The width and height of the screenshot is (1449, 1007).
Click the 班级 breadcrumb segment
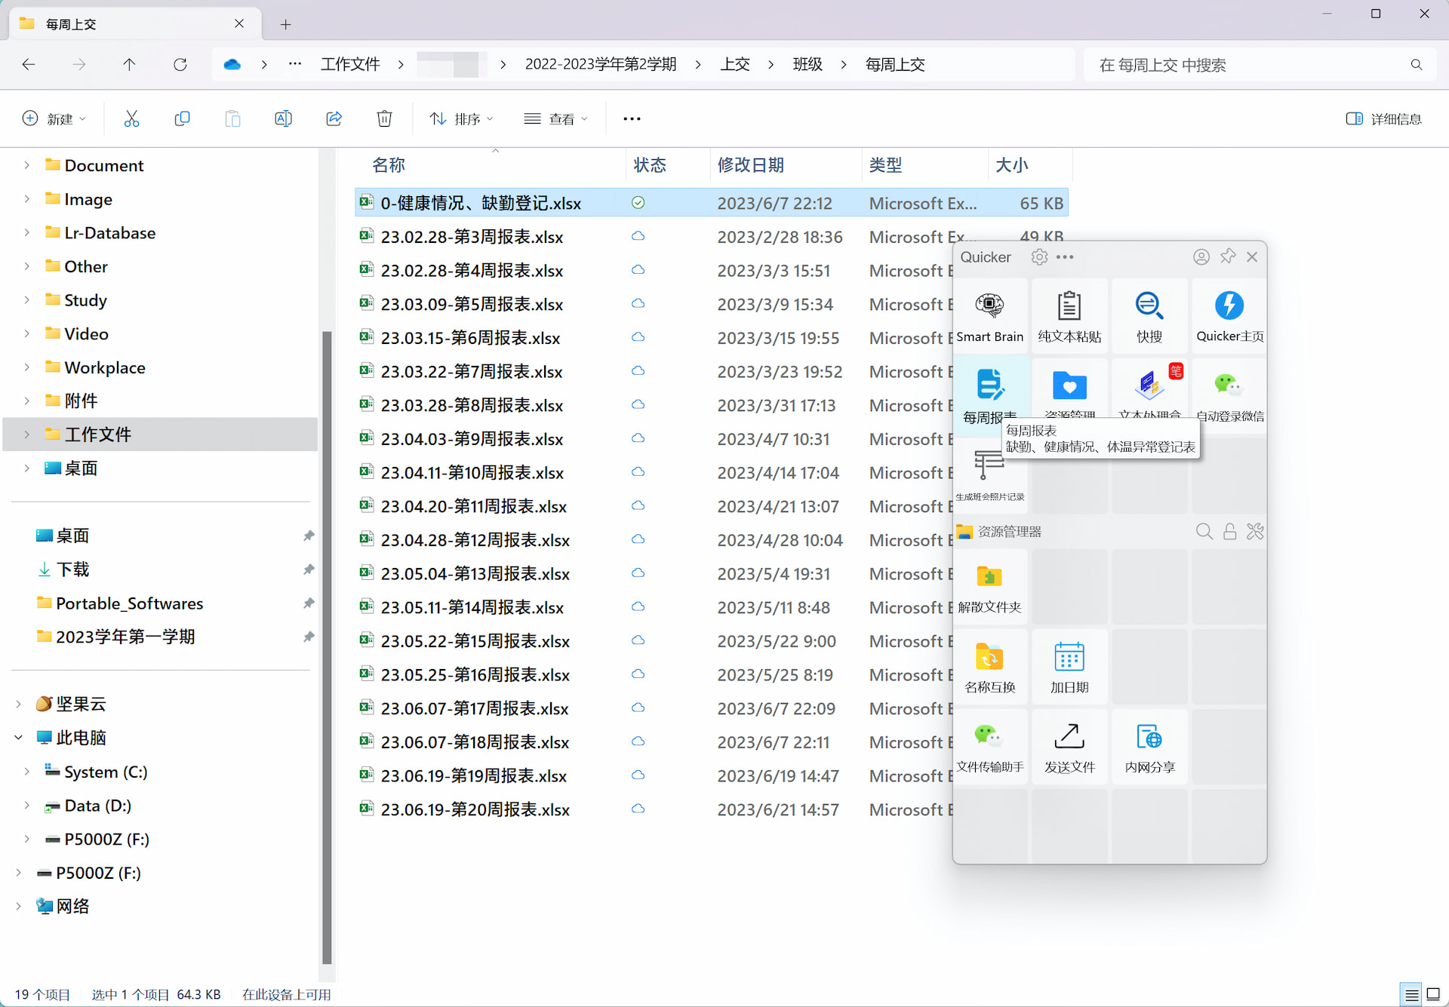807,65
